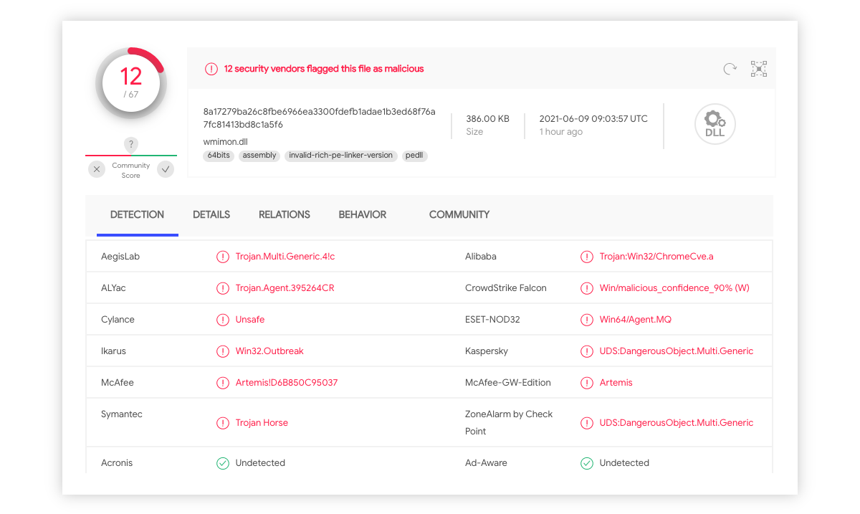This screenshot has width=860, height=514.
Task: Click the Trojan:Win32/ChromeCve.a result
Action: point(656,257)
